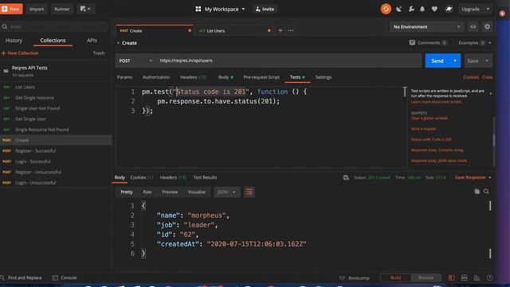Viewport: 510px width, 287px height.
Task: Switch to Browse mode
Action: pyautogui.click(x=426, y=277)
